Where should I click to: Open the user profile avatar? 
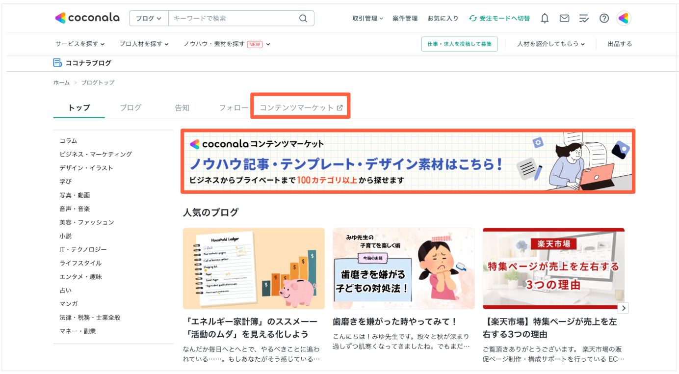click(x=624, y=19)
